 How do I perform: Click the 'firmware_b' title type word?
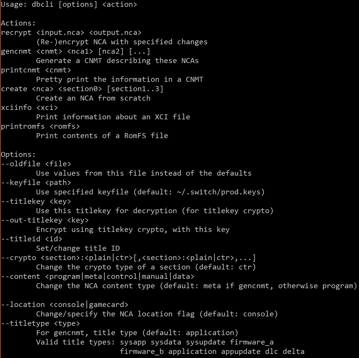click(142, 352)
